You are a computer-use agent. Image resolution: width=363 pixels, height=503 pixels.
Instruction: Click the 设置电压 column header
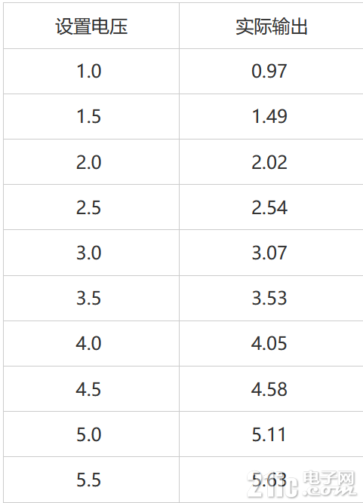pyautogui.click(x=91, y=26)
